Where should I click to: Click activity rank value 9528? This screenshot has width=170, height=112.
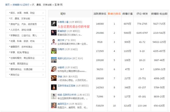(x=100, y=42)
